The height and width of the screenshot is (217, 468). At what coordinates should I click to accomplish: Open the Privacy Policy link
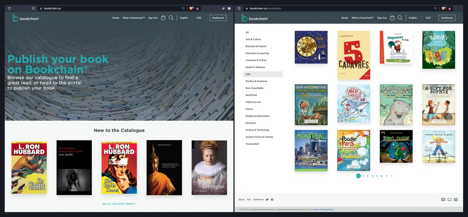point(327,209)
